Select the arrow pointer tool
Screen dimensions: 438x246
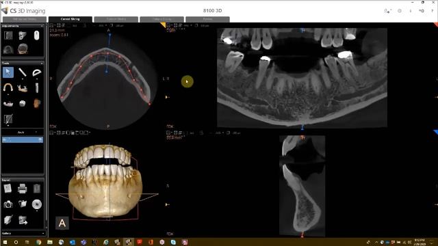[8, 72]
